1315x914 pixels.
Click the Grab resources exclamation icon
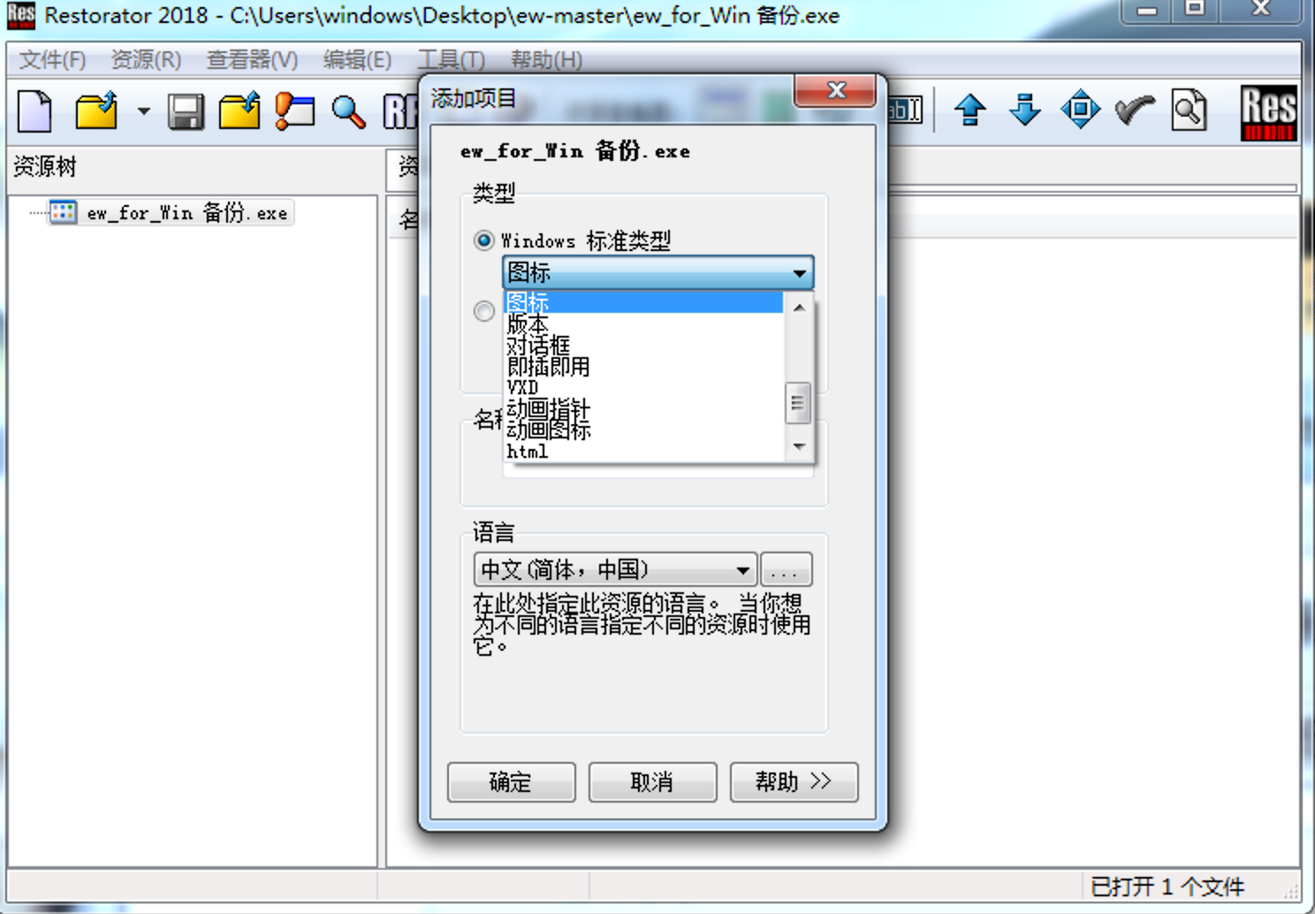click(x=294, y=111)
